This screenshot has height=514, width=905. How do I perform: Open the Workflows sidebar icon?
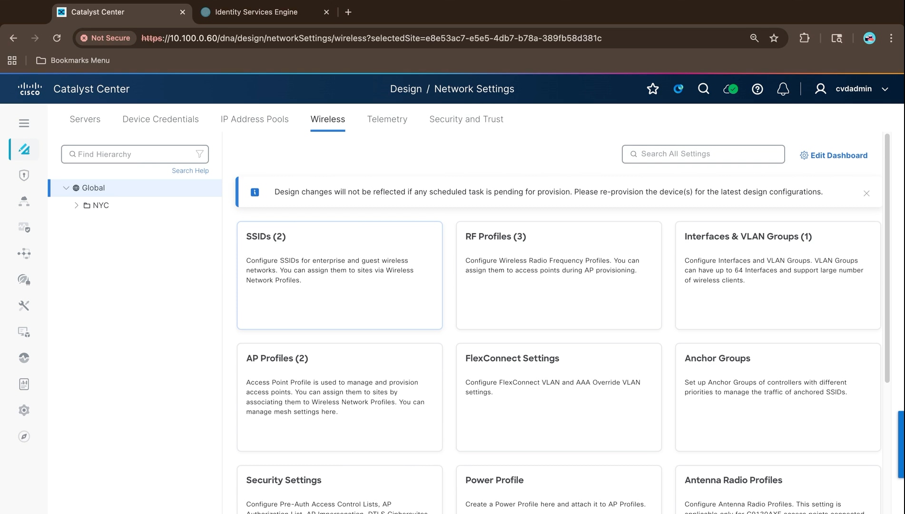(x=24, y=254)
